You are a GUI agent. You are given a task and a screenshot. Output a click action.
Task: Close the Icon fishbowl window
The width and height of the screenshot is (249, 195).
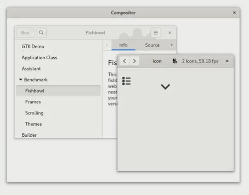coord(227,61)
